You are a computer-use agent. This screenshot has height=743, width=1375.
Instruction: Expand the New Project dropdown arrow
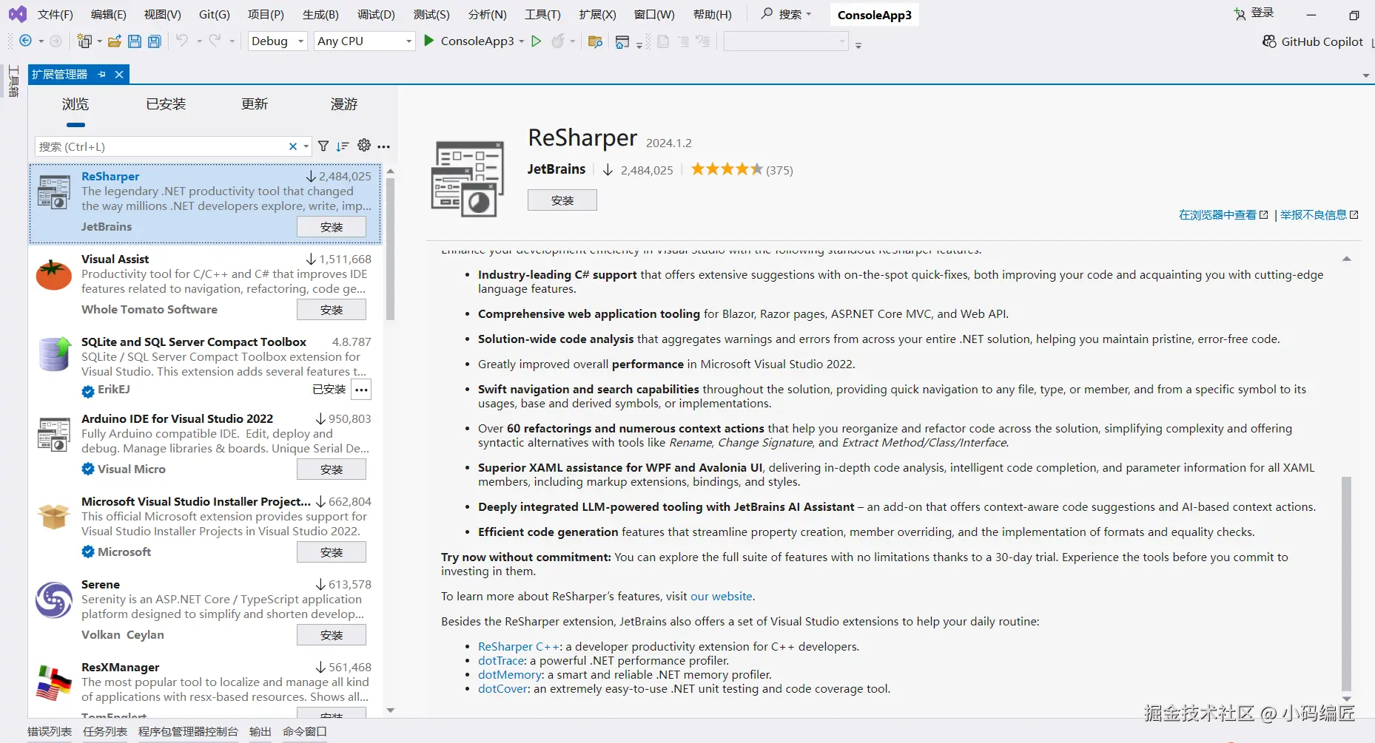point(99,41)
